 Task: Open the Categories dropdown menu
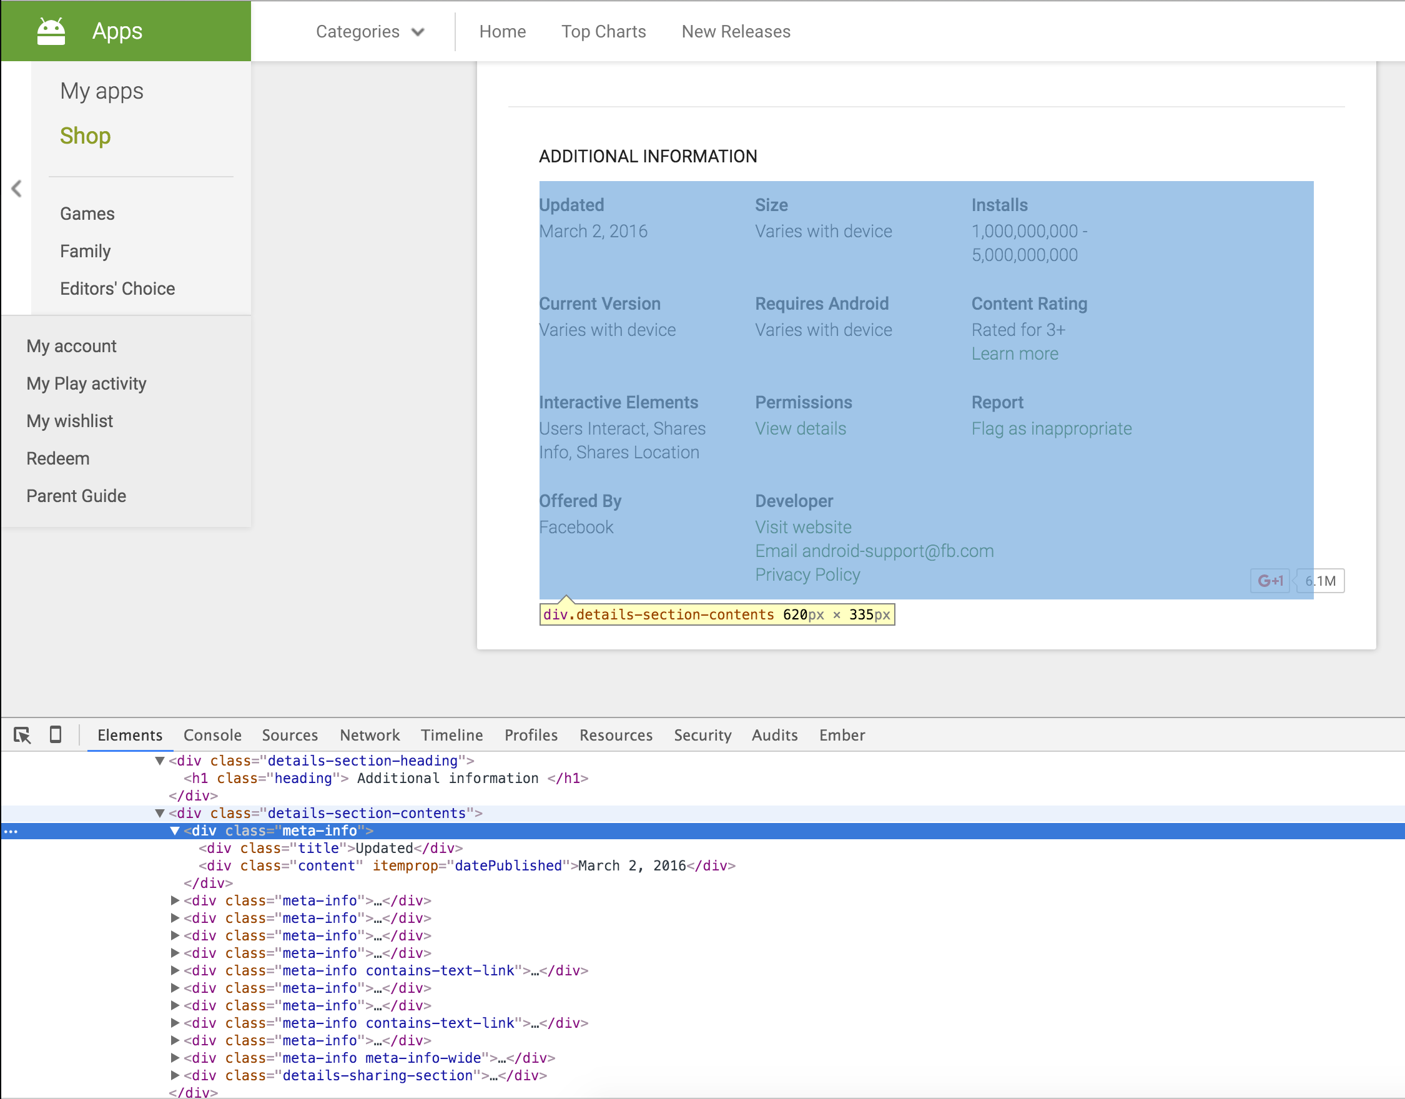coord(370,31)
